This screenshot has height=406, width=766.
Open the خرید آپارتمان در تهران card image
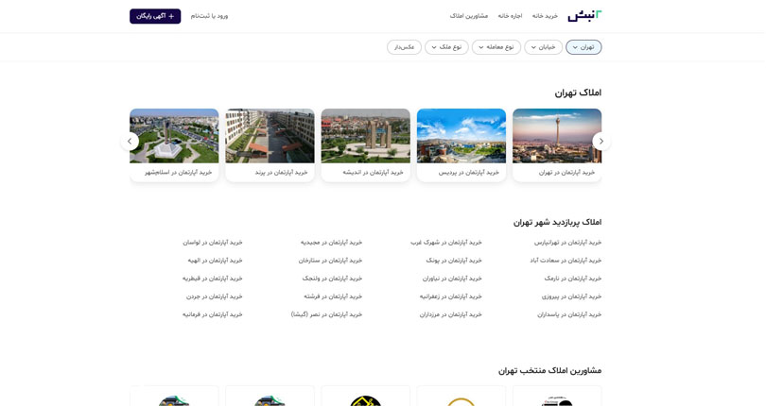coord(557,136)
